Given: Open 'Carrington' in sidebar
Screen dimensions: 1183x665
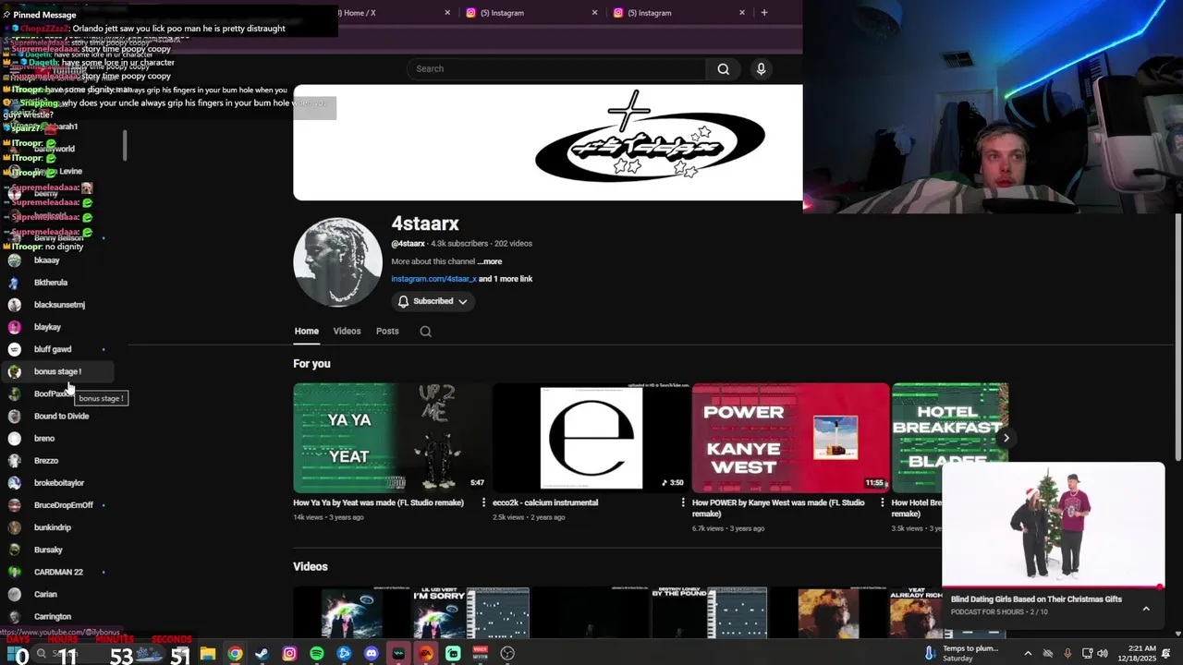Looking at the screenshot, I should (57, 616).
